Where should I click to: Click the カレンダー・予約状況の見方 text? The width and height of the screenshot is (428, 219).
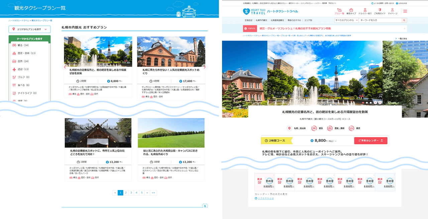271,194
